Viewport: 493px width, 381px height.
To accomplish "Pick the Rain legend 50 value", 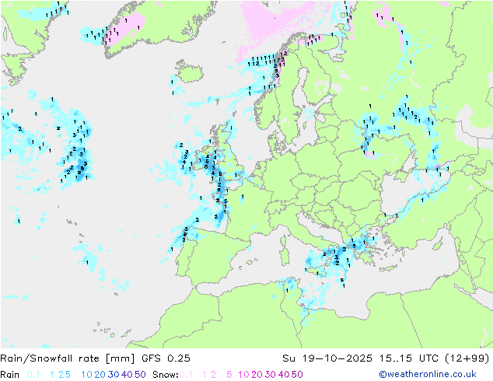I will pyautogui.click(x=140, y=375).
